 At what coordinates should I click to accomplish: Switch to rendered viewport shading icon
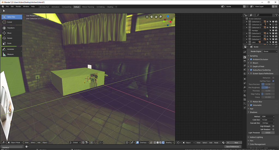[163, 143]
